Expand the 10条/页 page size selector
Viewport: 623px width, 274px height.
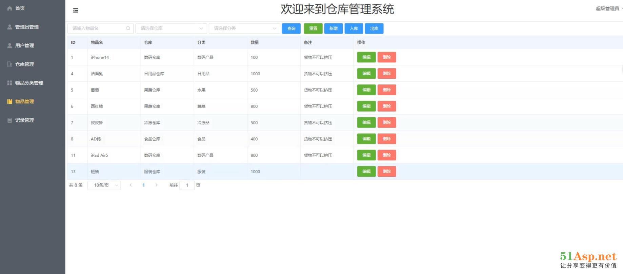point(104,185)
